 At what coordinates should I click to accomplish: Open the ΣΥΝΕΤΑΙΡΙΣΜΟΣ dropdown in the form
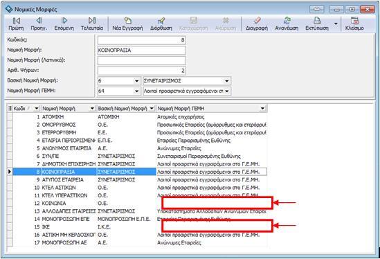227,81
